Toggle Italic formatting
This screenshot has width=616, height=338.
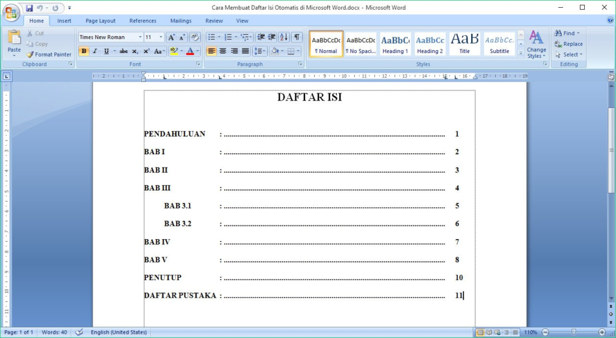94,51
